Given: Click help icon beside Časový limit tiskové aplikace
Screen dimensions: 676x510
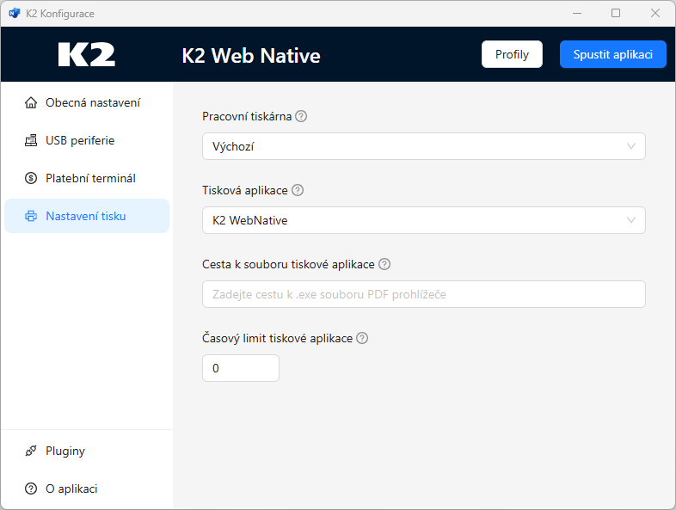Looking at the screenshot, I should pyautogui.click(x=362, y=338).
